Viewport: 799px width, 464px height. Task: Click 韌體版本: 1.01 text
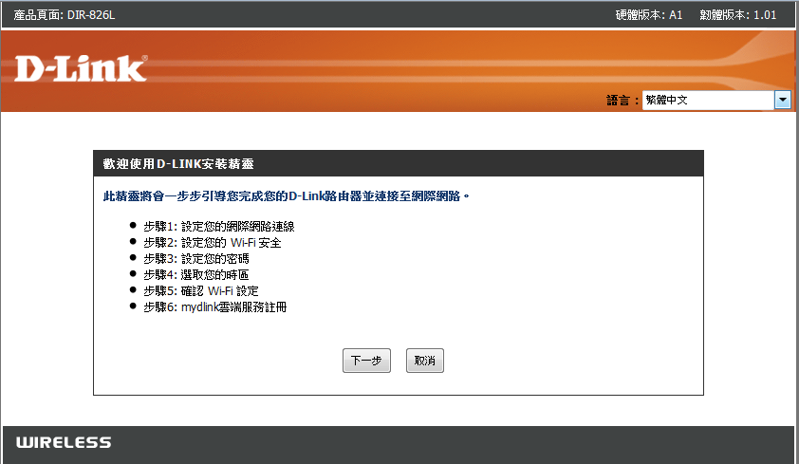[x=738, y=15]
